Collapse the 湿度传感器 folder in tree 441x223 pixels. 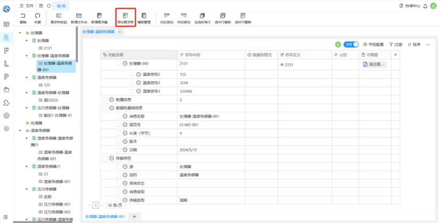(x=20, y=130)
